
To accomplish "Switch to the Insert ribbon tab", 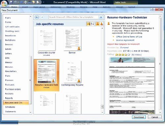I will (25, 7).
